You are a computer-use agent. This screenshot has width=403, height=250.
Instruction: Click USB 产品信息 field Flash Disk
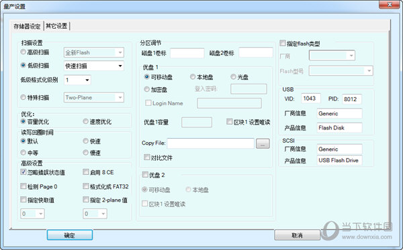coord(339,128)
